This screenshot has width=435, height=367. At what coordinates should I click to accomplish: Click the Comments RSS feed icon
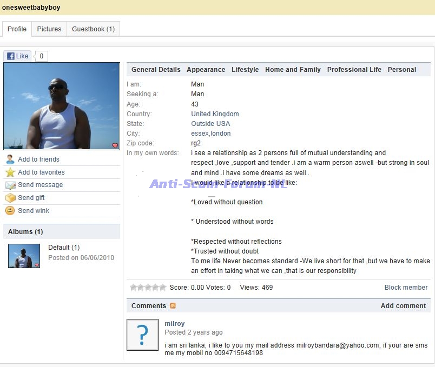pyautogui.click(x=173, y=306)
